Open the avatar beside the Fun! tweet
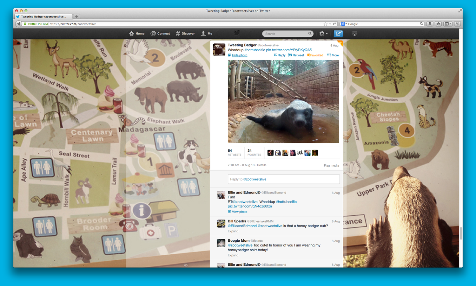Image resolution: width=476 pixels, height=286 pixels. [221, 195]
